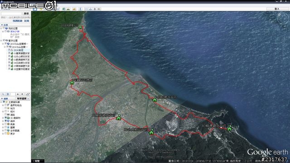Image resolution: width=290 pixels, height=163 pixels.
Task: Collapse the 暫存位置 tree node
Action: click(1, 40)
